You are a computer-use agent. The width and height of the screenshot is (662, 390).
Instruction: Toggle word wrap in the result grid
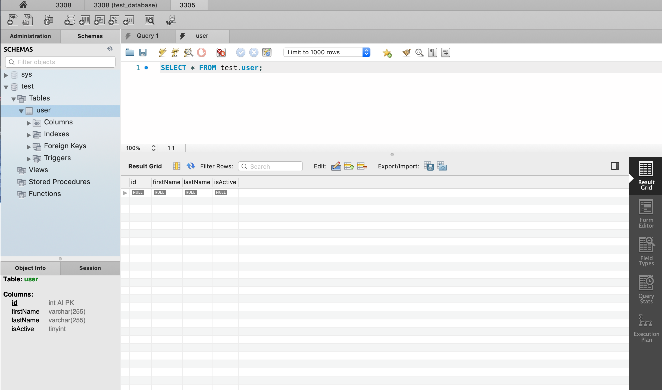click(177, 166)
